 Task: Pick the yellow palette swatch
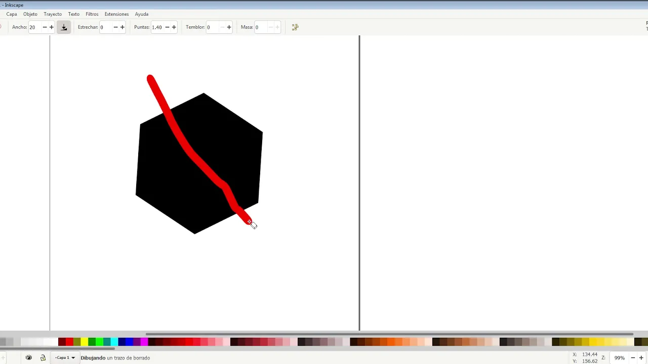click(x=84, y=342)
